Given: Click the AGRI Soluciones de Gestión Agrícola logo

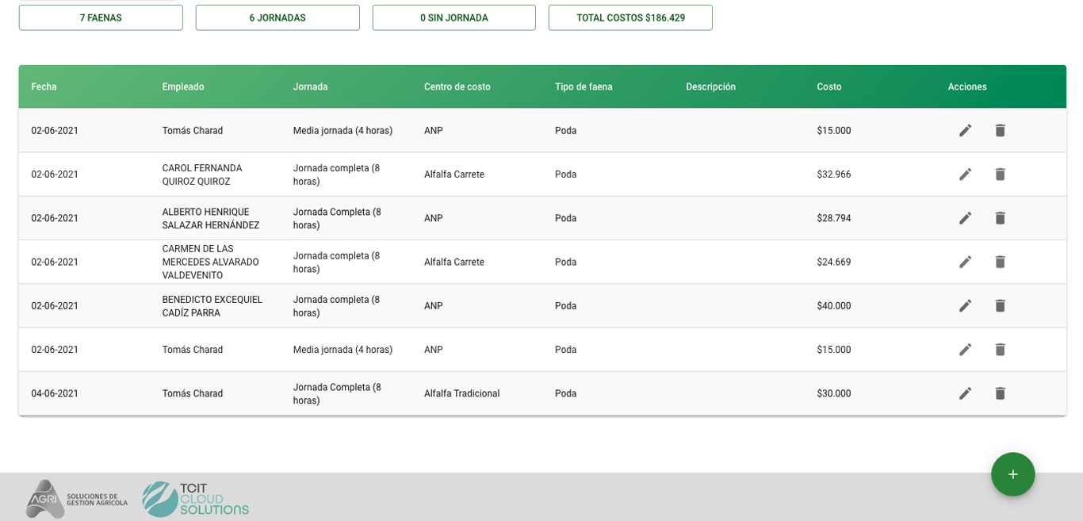Looking at the screenshot, I should pos(76,499).
